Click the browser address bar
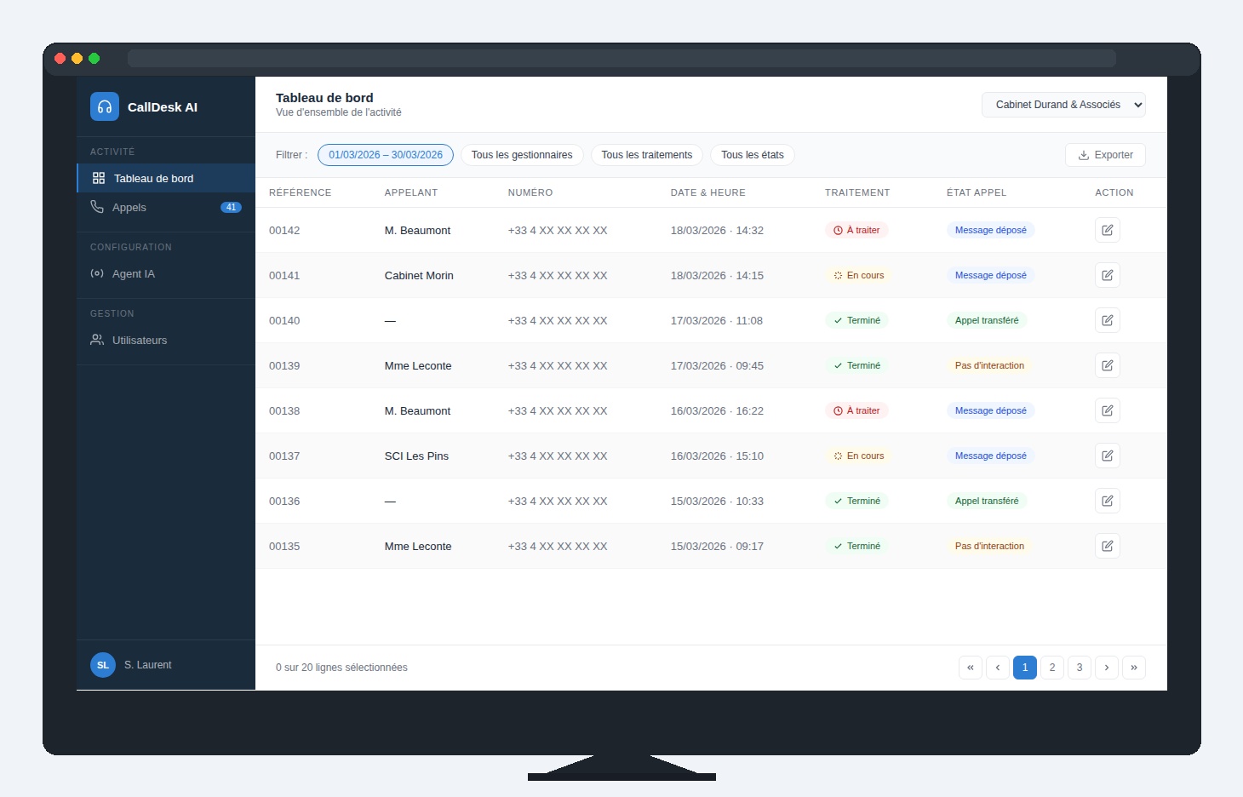This screenshot has height=797, width=1243. click(621, 58)
